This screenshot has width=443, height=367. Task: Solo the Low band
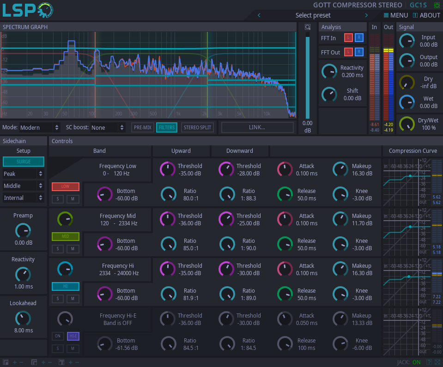pyautogui.click(x=58, y=199)
